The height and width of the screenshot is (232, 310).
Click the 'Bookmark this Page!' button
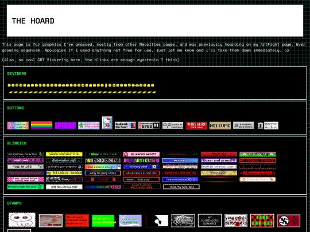(125, 125)
